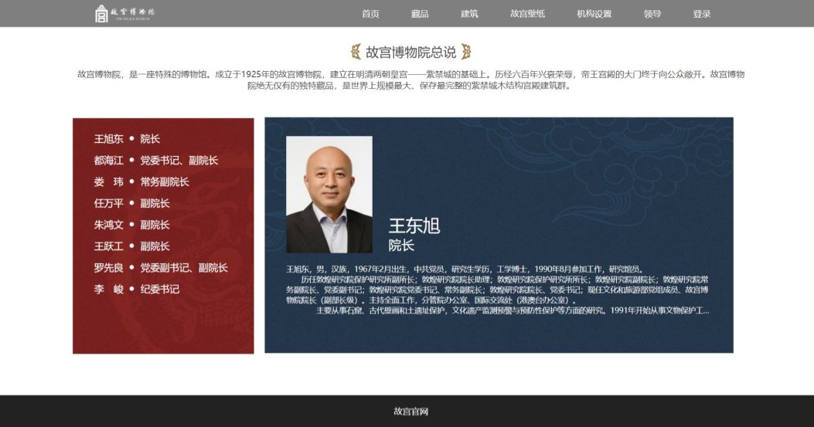Select 都海江 党委书记、副院长 entry

pos(155,161)
